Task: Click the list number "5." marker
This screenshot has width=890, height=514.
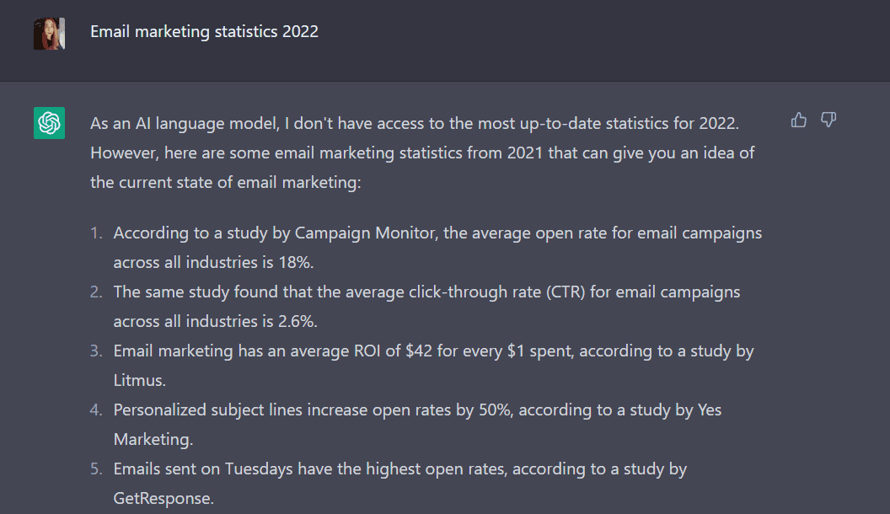Action: click(97, 468)
